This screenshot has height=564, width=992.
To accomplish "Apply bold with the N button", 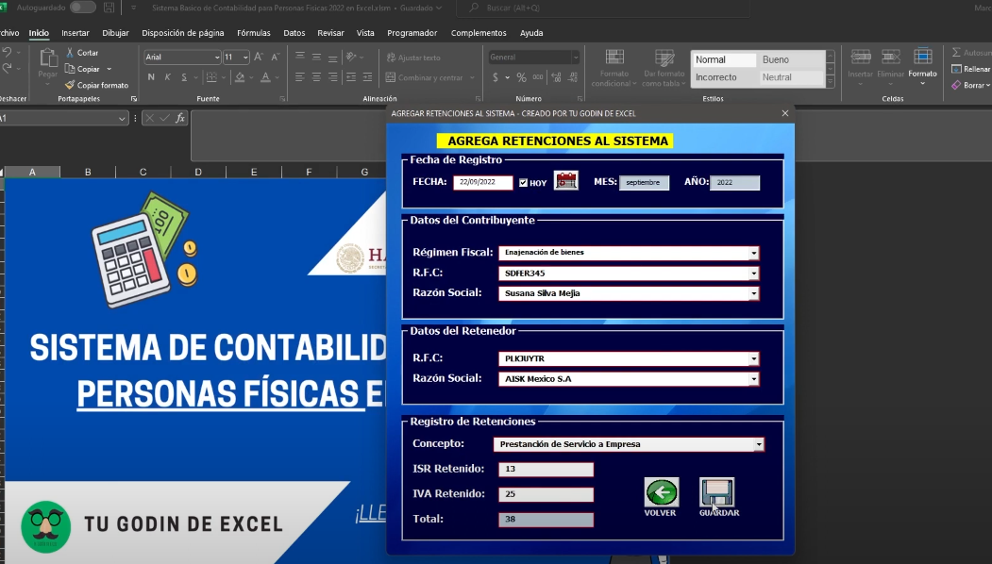I will pos(151,77).
